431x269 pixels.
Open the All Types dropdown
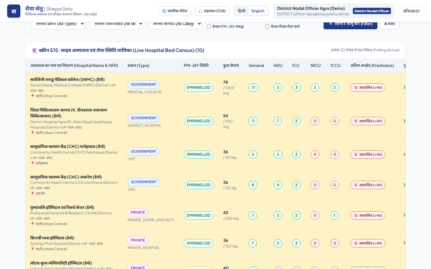[58, 24]
